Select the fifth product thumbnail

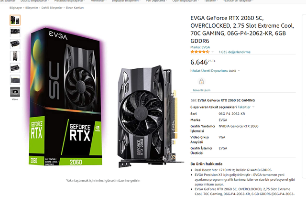(15, 68)
